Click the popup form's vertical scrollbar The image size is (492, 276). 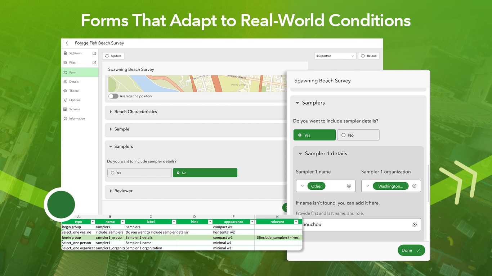428,183
